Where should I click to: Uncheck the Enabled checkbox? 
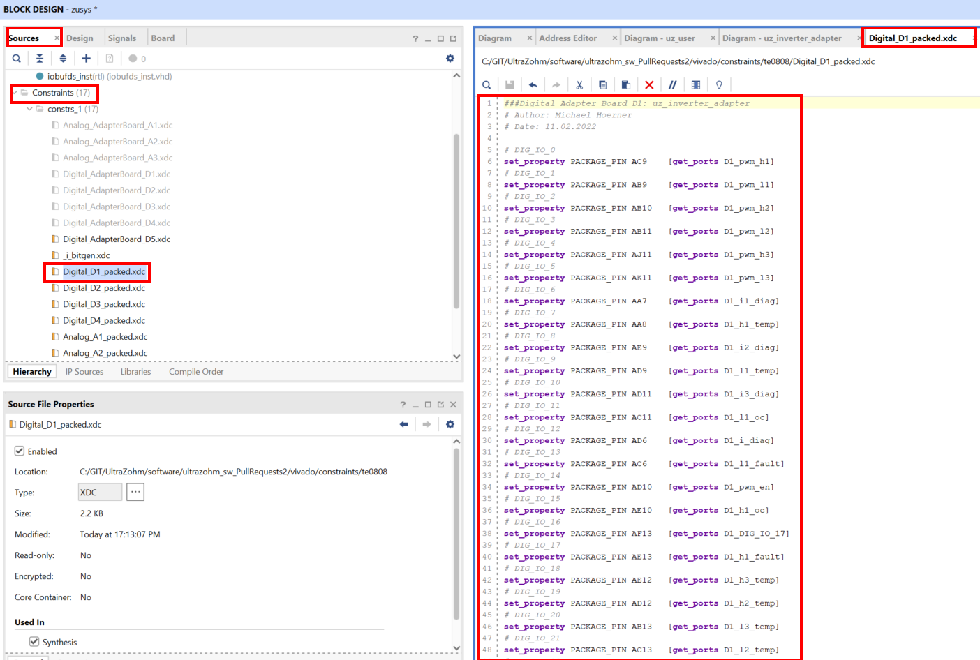point(20,451)
